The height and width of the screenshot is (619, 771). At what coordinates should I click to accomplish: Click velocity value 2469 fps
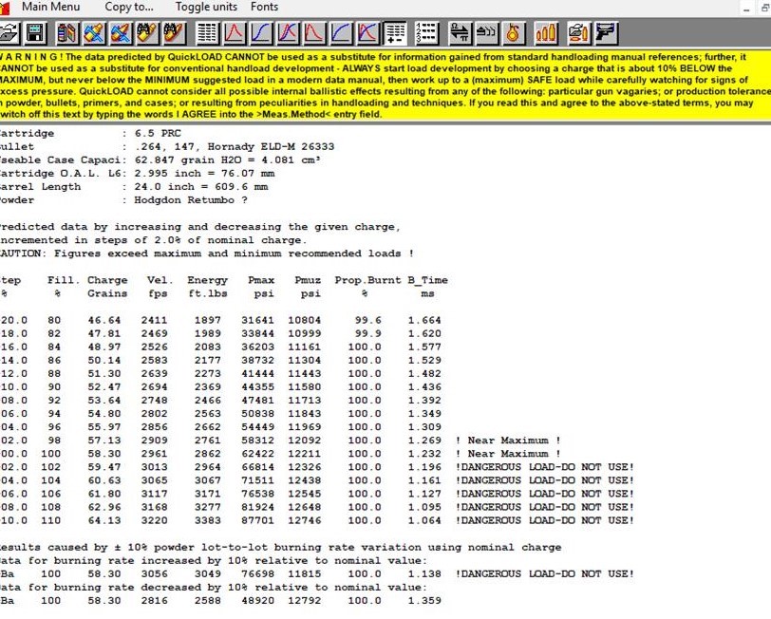(x=154, y=333)
